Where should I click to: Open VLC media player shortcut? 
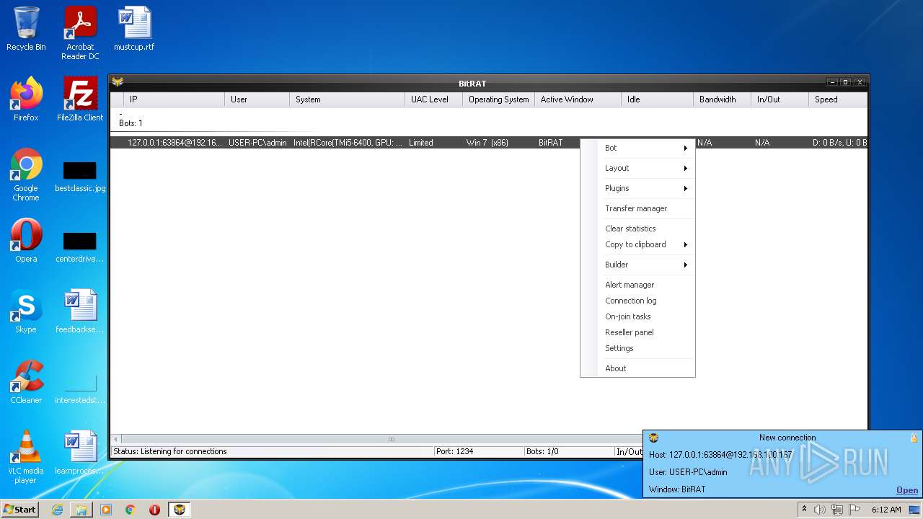click(26, 457)
